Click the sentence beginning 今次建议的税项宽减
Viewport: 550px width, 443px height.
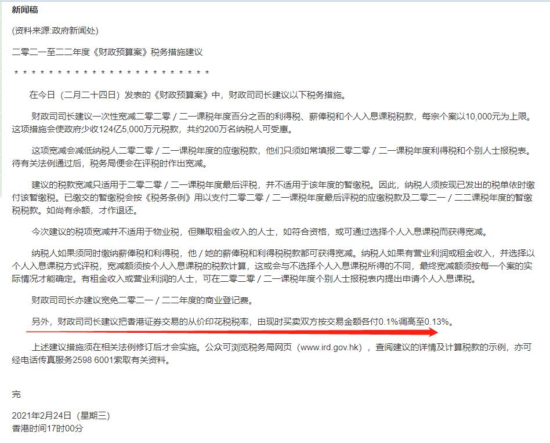(259, 232)
